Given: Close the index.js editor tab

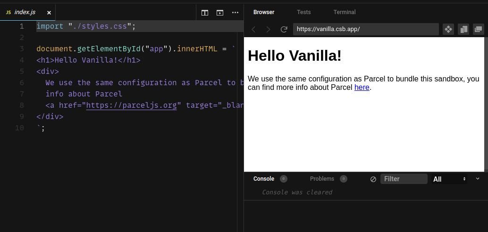Looking at the screenshot, I should coord(49,13).
